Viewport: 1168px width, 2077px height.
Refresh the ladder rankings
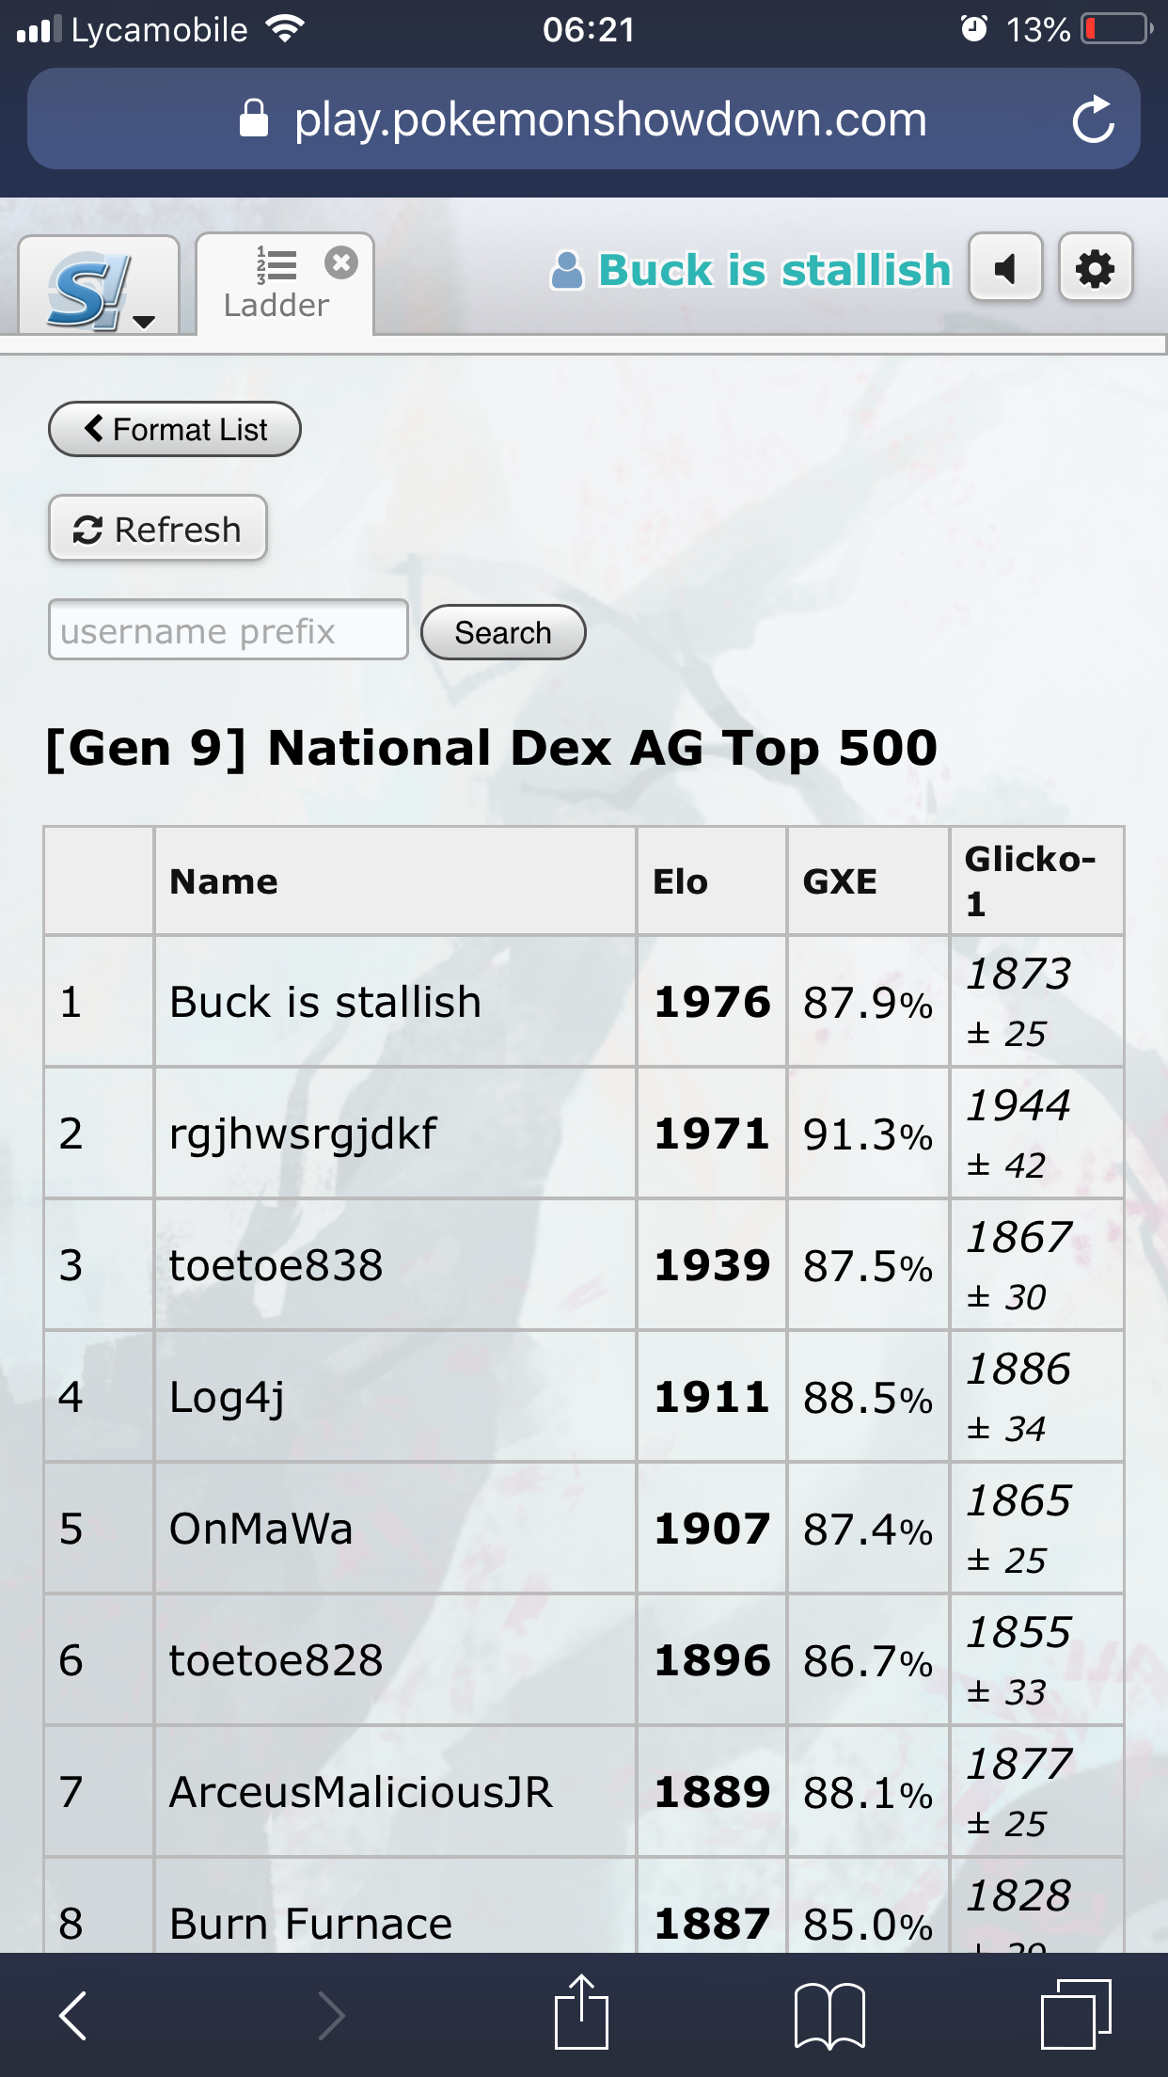(158, 529)
